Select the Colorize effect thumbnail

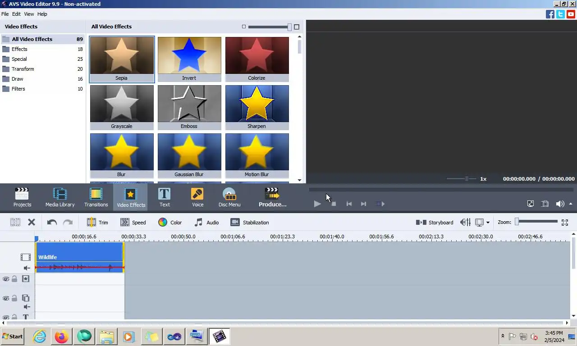257,59
